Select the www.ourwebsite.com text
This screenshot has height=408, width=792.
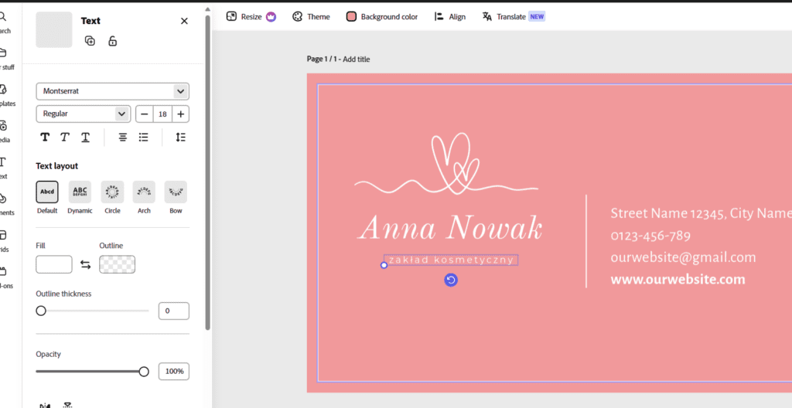[678, 279]
